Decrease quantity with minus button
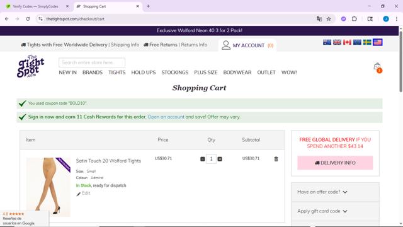Image resolution: width=403 pixels, height=227 pixels. 203,159
